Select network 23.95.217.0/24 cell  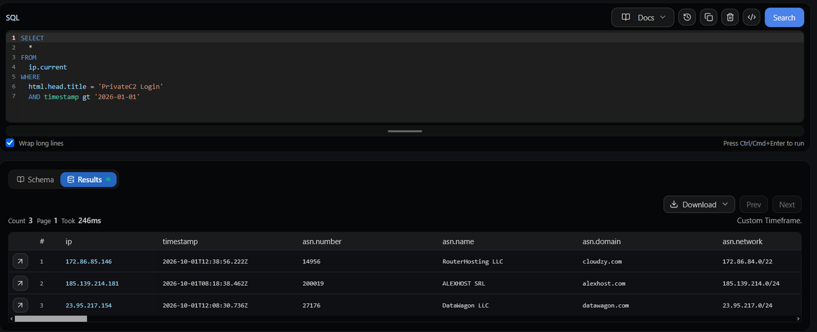(x=749, y=305)
